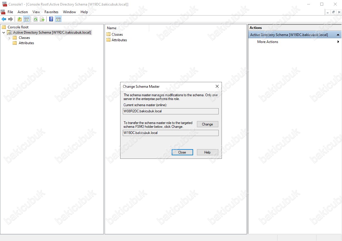Select Console Root in the tree
Viewport: 342px width, 241px height.
[18, 27]
